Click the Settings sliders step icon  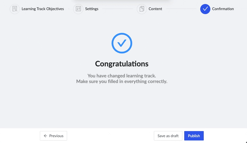pos(78,9)
